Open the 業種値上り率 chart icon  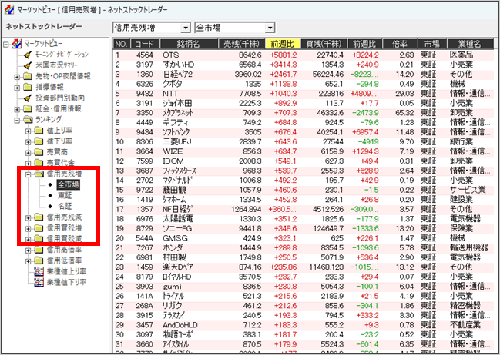pyautogui.click(x=39, y=272)
